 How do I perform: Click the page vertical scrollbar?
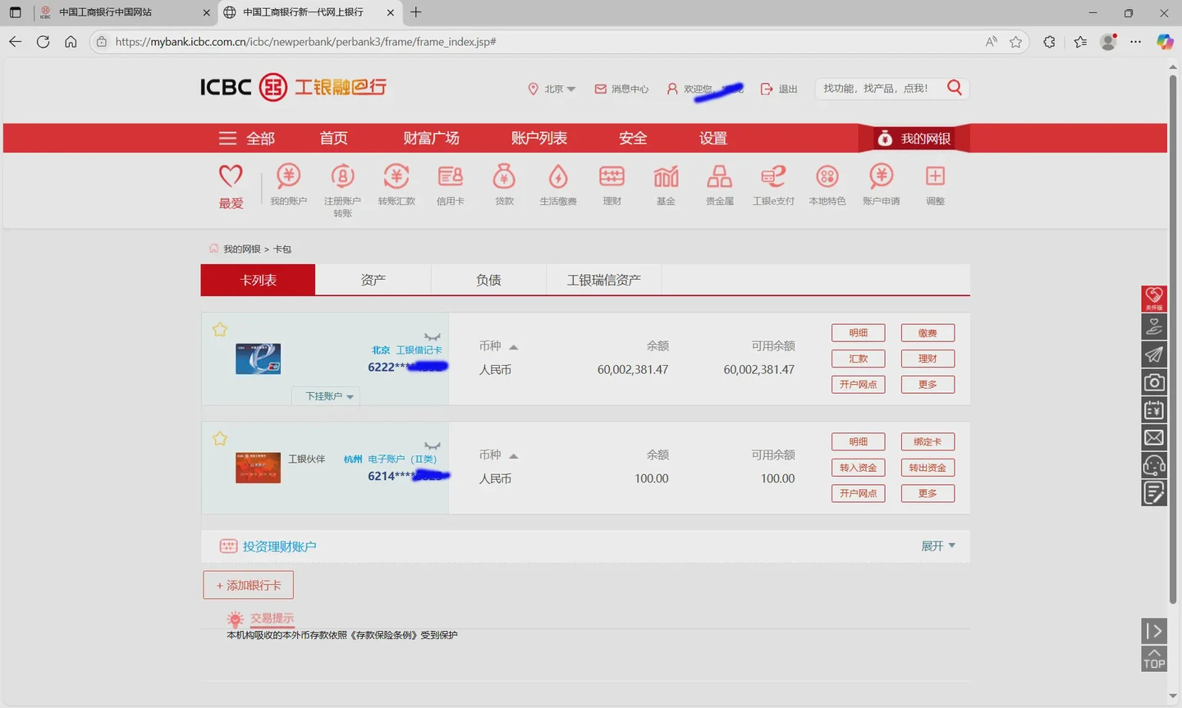tap(1172, 328)
